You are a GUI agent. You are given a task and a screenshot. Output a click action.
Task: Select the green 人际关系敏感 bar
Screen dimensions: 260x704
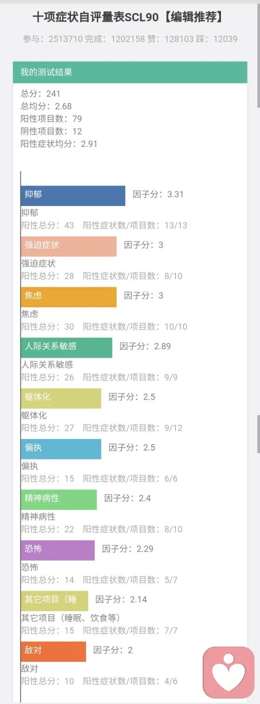(67, 347)
